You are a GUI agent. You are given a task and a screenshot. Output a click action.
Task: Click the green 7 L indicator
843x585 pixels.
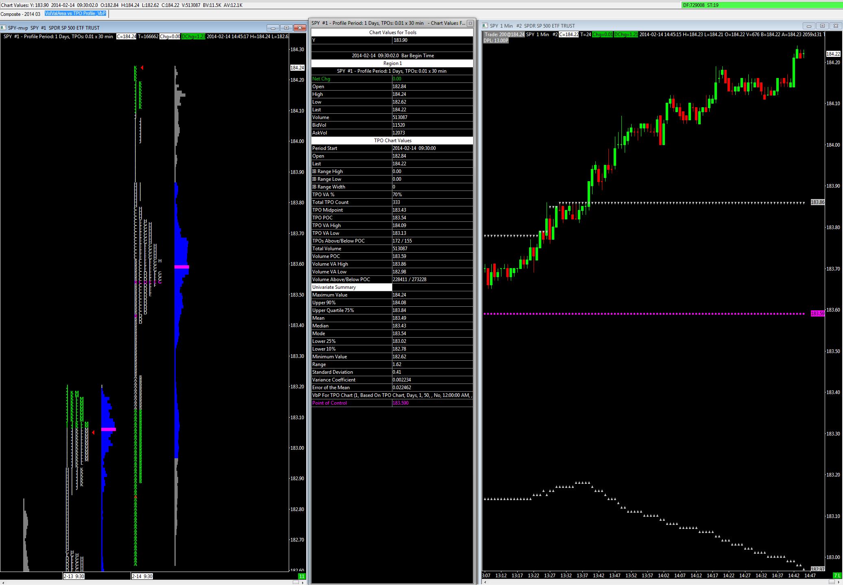[837, 575]
